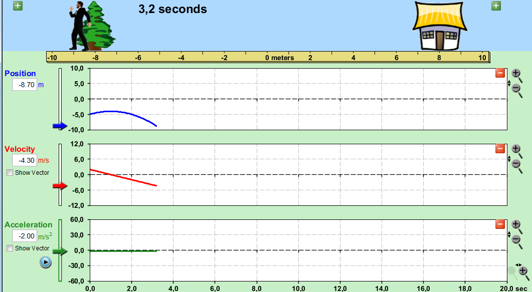Image resolution: width=532 pixels, height=292 pixels.
Task: Click the green acceleration line
Action: pyautogui.click(x=123, y=251)
